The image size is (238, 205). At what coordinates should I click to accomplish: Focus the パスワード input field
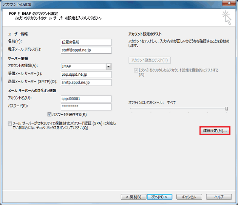[86, 107]
